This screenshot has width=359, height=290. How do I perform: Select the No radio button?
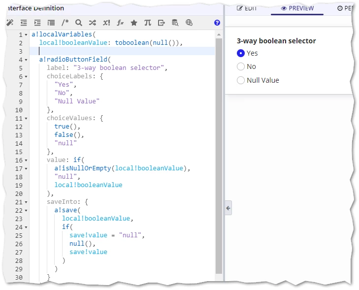click(241, 66)
